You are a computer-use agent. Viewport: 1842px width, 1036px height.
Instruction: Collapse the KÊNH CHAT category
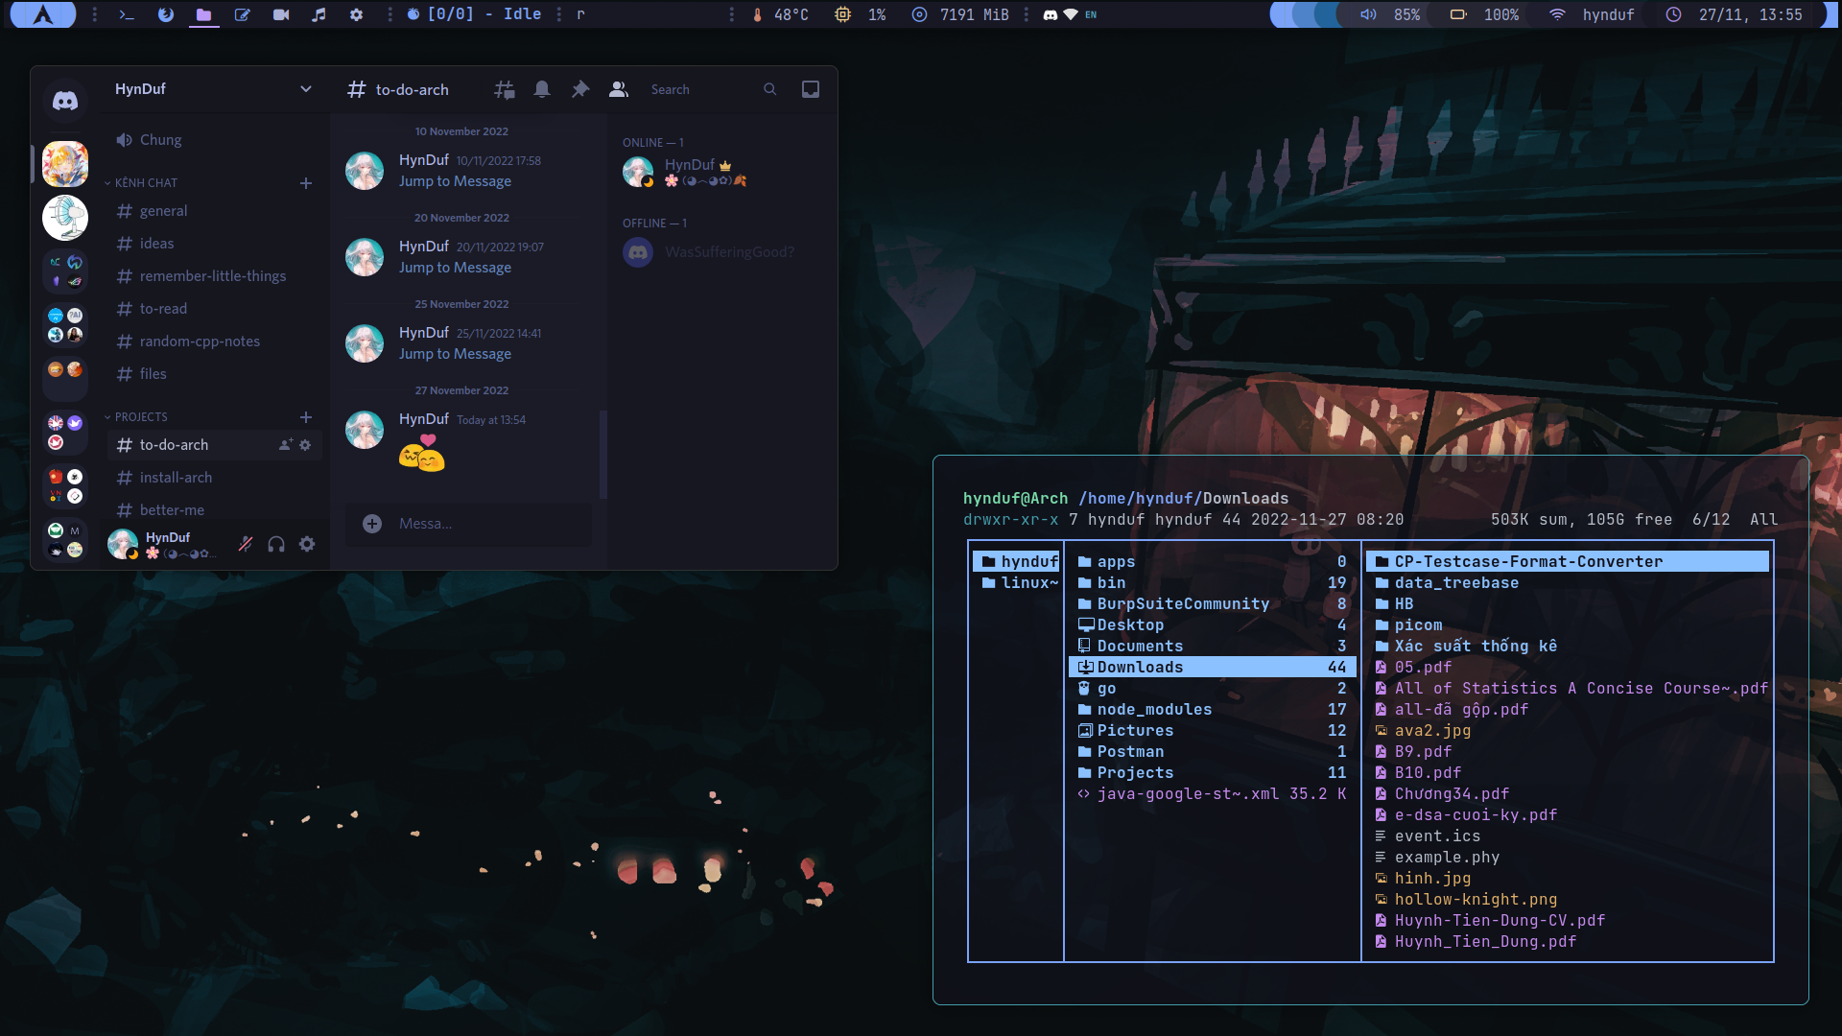click(146, 182)
